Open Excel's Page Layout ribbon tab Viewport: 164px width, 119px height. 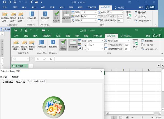(47, 36)
